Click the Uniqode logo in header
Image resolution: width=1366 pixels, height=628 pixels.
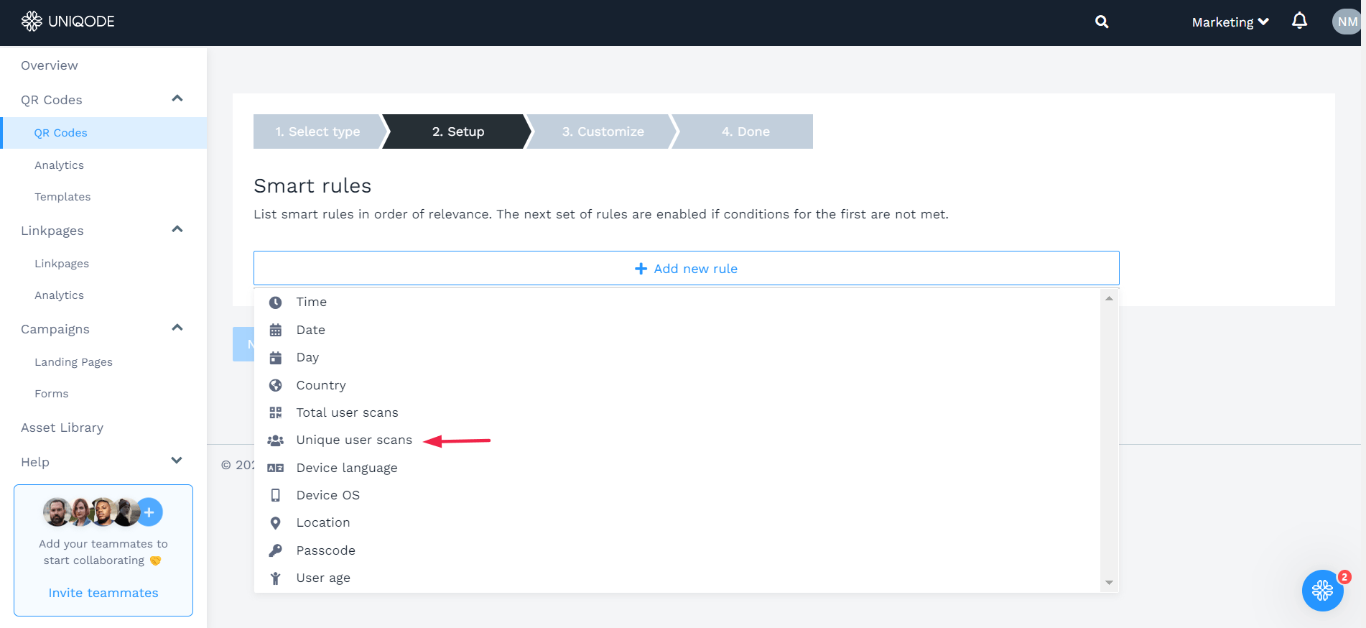tap(68, 22)
